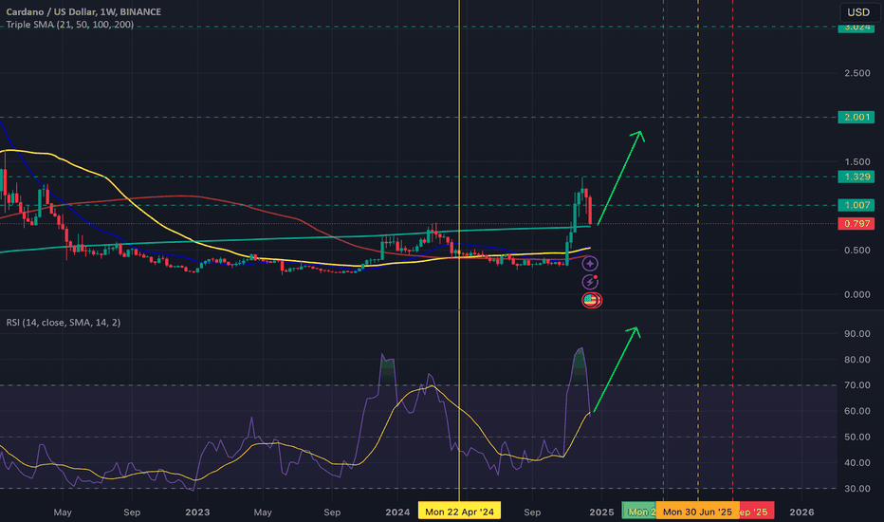Select the RSI indicator legend

click(x=64, y=323)
